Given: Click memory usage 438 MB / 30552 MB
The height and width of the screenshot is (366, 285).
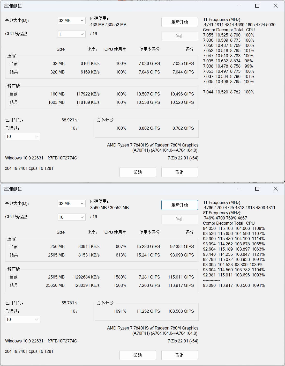Looking at the screenshot, I should click(108, 25).
